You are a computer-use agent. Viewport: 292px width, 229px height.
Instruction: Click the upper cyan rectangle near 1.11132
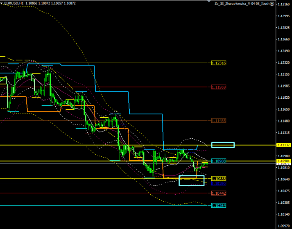(223, 145)
